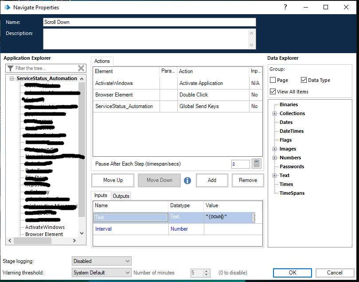Increase minutes with the stepper up arrow
Image resolution: width=359 pixels, height=282 pixels.
coord(207,271)
